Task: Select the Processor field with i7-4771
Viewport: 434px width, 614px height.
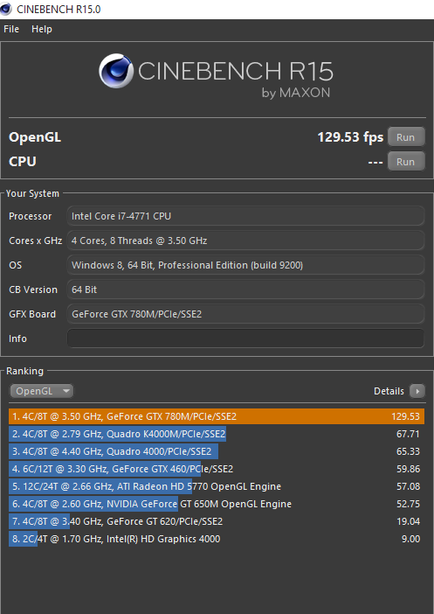Action: click(x=245, y=216)
